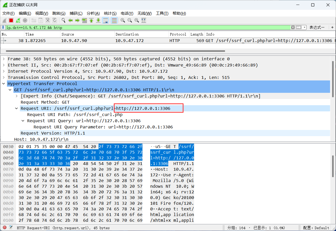Click the go to specified packet icon

pos(84,20)
